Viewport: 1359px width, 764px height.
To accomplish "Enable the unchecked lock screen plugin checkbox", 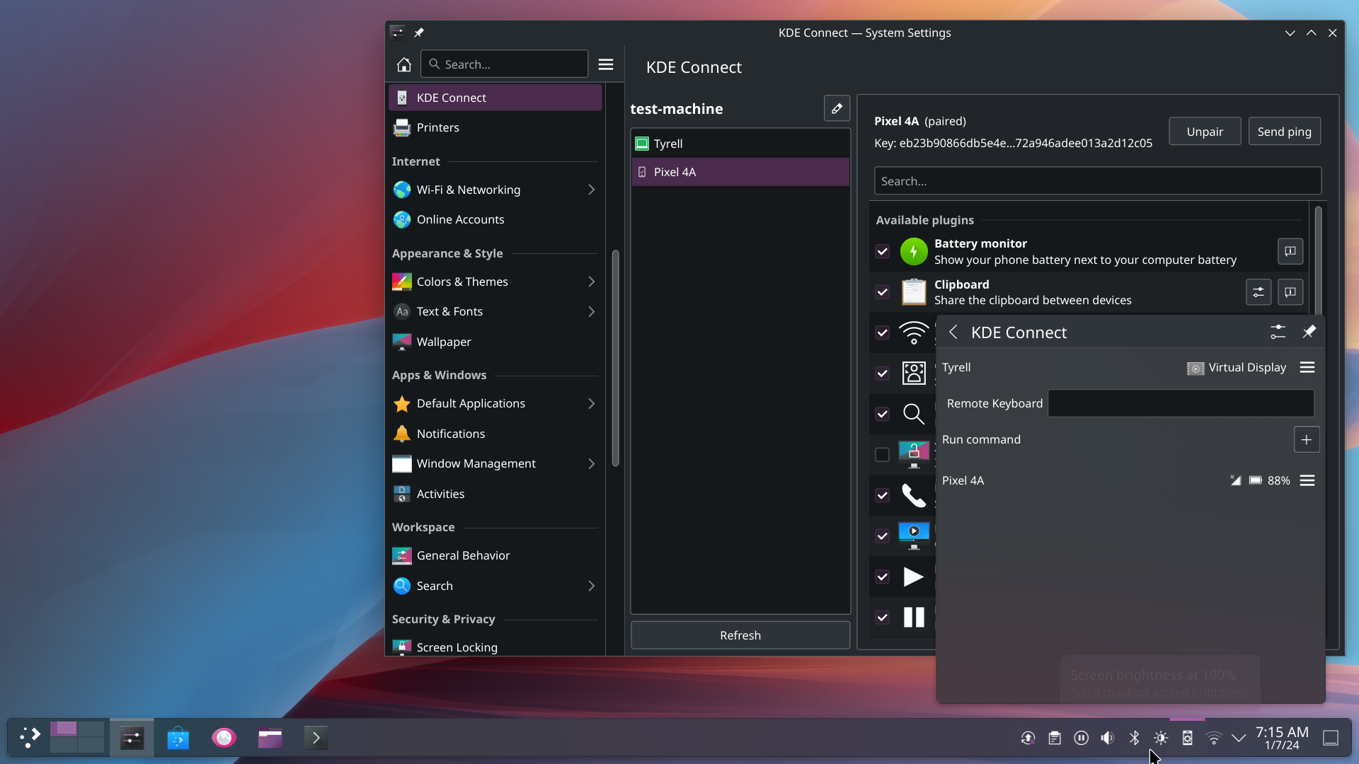I will point(882,455).
